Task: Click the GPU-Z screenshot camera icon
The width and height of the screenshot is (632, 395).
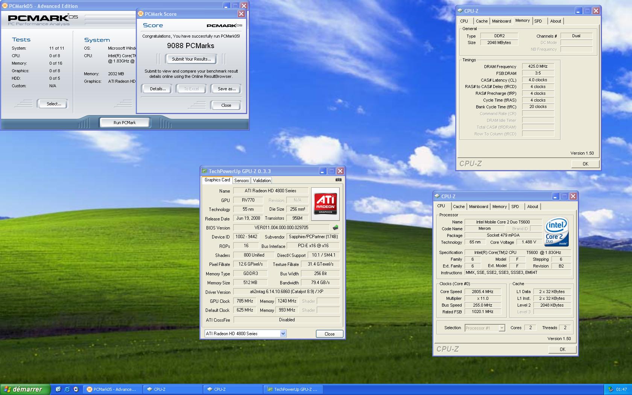Action: pyautogui.click(x=339, y=180)
